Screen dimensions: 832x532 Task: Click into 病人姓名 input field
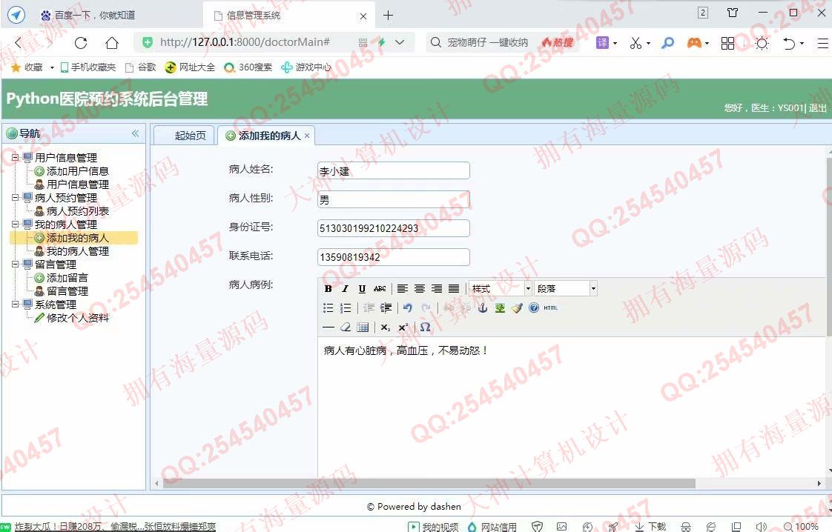click(x=393, y=171)
